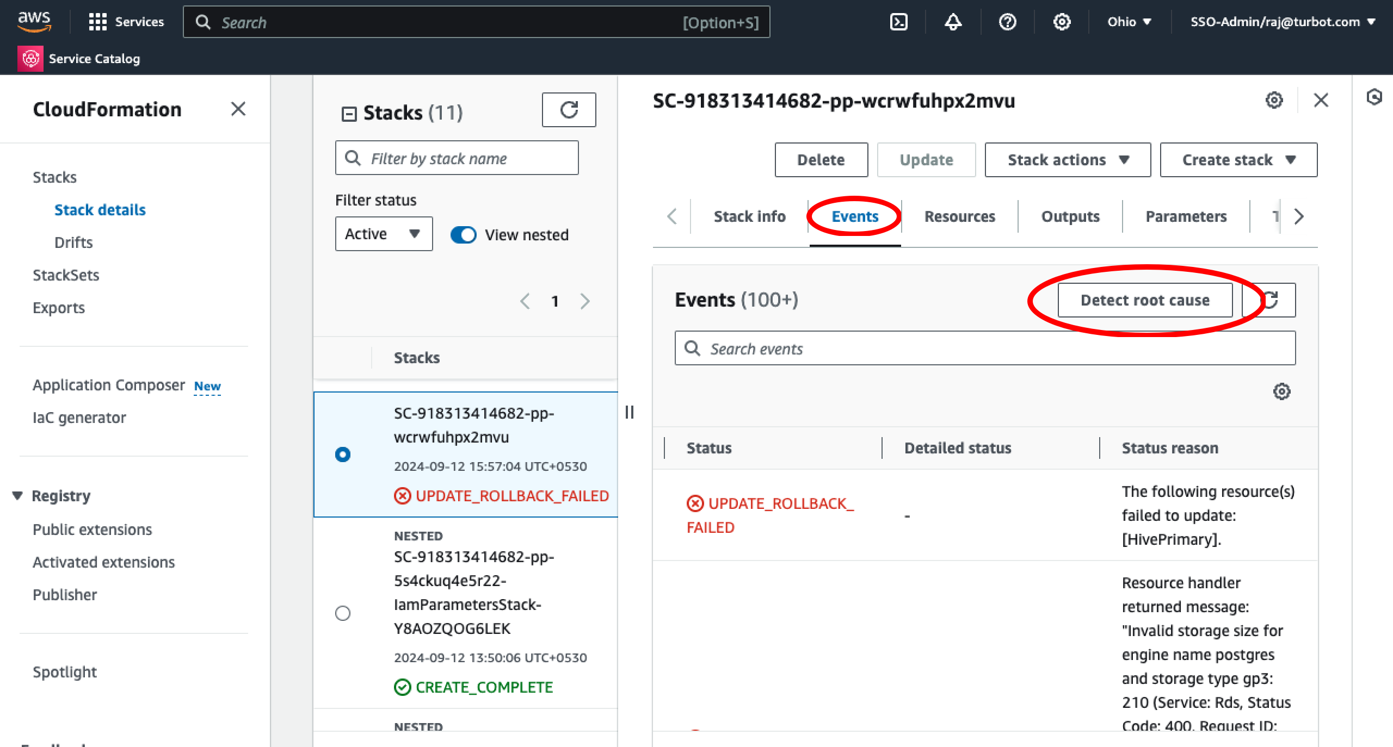Screen dimensions: 1393x747
Task: Open the CloudShell terminal icon
Action: pyautogui.click(x=899, y=22)
